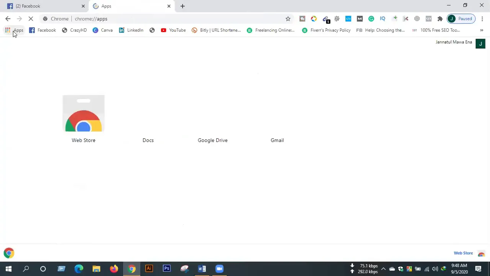
Task: Click the multicolor circle extension icon
Action: 314,19
